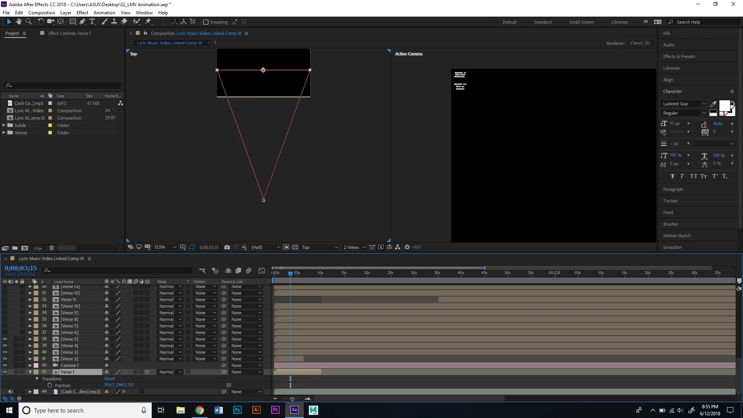Image resolution: width=743 pixels, height=418 pixels.
Task: Expand the Solids folder in Project
Action: tap(4, 125)
